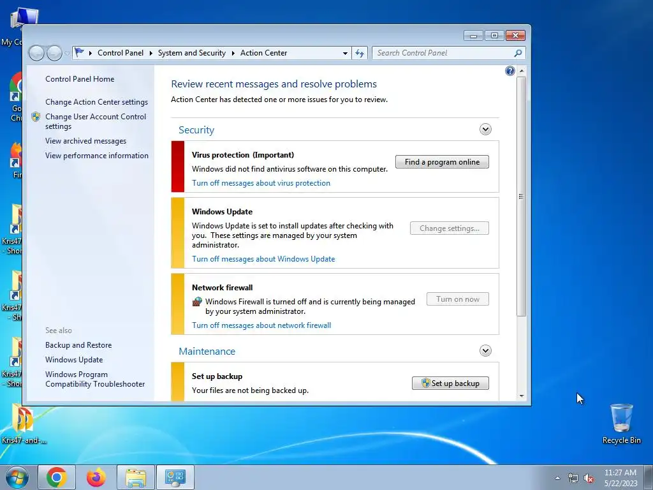Click Turn off messages about virus protection
This screenshot has width=653, height=490.
point(261,183)
